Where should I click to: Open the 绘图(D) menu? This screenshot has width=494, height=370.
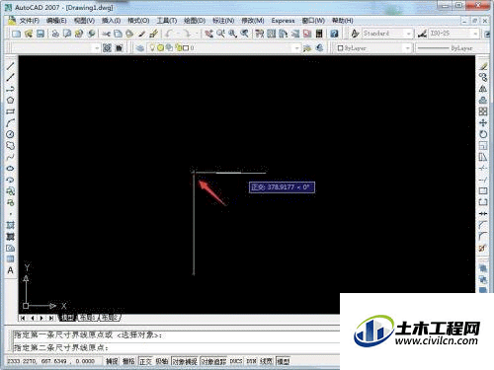pos(195,21)
